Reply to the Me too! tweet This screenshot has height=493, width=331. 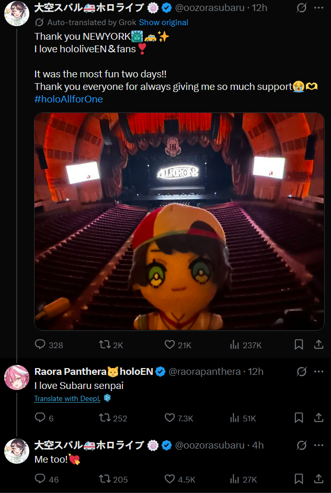click(x=40, y=479)
